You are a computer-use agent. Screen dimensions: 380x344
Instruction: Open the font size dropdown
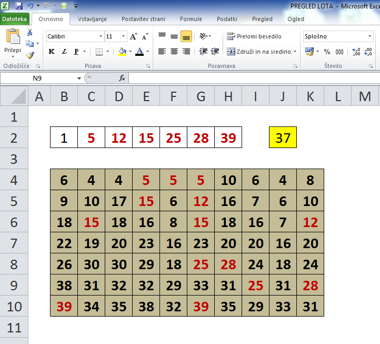click(124, 36)
